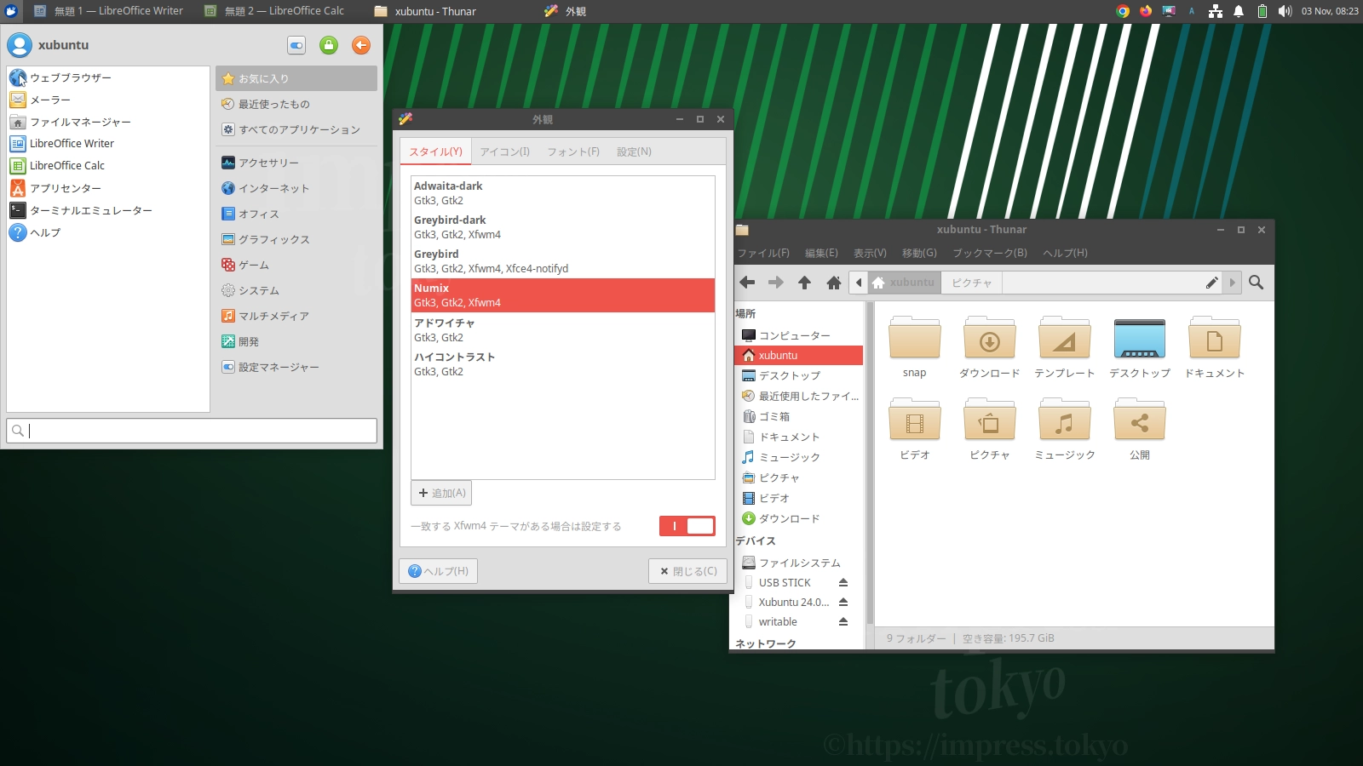Click the left path-bar scroll arrow
1363x766 pixels.
tap(859, 283)
